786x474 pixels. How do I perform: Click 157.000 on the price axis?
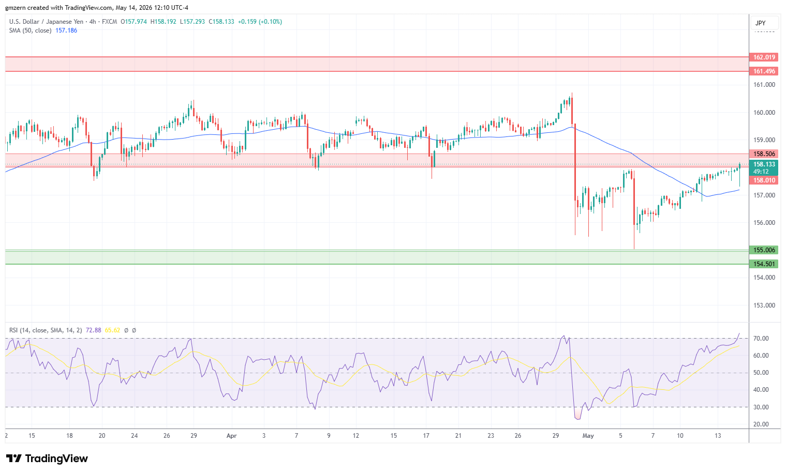764,195
